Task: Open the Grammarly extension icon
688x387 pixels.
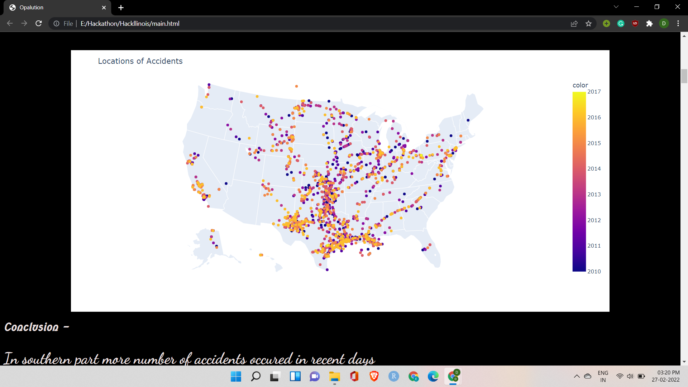Action: 621,24
